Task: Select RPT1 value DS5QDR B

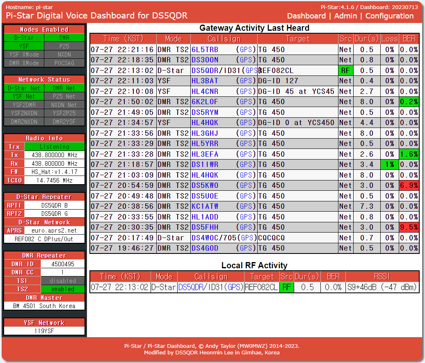Action: tap(55, 205)
